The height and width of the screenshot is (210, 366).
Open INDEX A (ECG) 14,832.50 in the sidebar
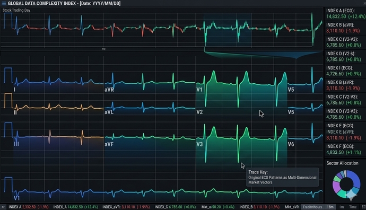tap(345, 14)
